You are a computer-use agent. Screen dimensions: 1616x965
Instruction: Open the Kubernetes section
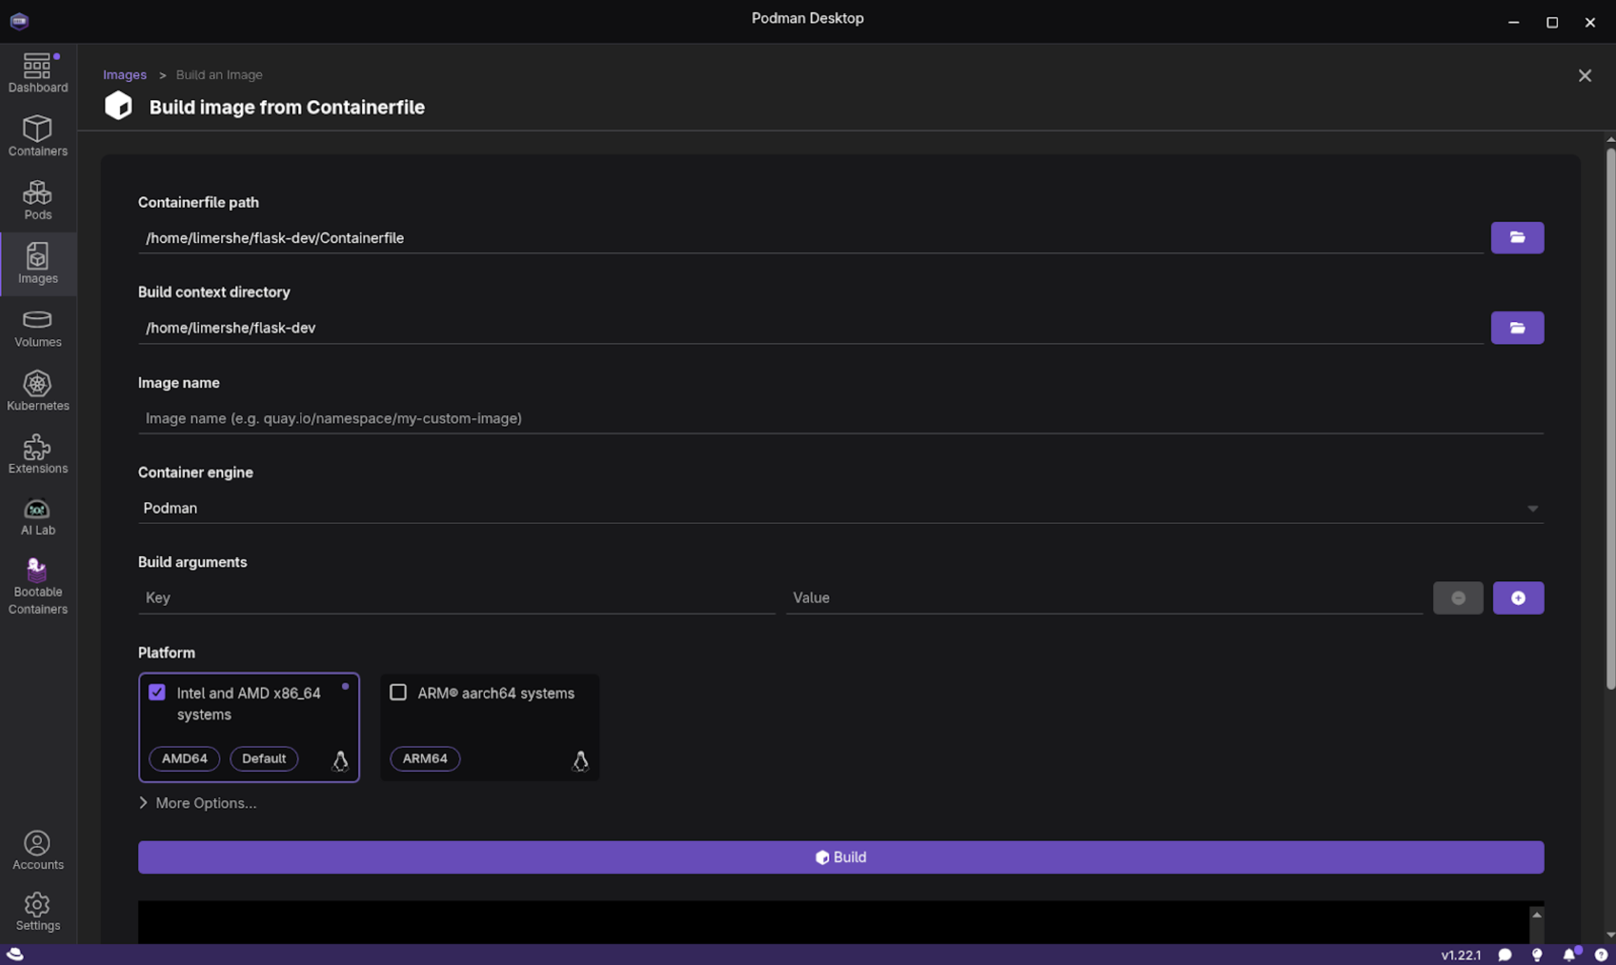[x=38, y=391]
